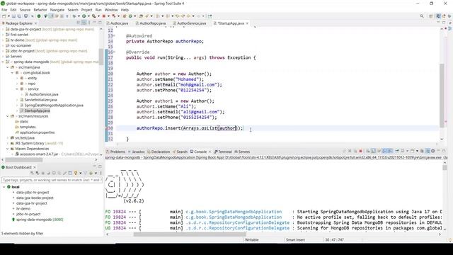Click the fold toggle at line 16
The width and height of the screenshot is (453, 255).
point(114,52)
